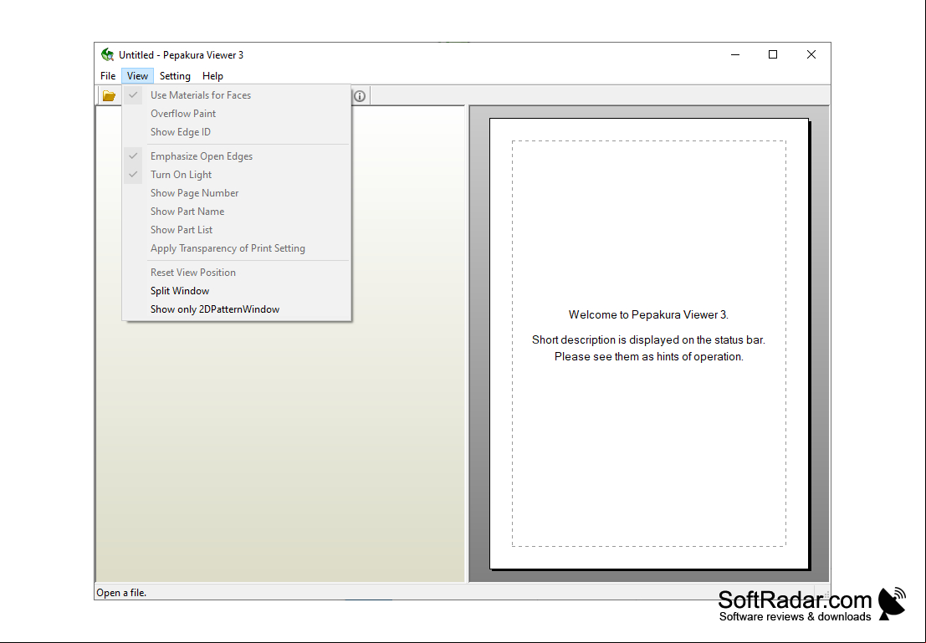Open the Setting menu
926x643 pixels.
click(175, 75)
